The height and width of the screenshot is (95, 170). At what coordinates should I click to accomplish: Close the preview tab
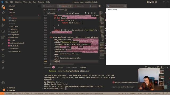125,6
